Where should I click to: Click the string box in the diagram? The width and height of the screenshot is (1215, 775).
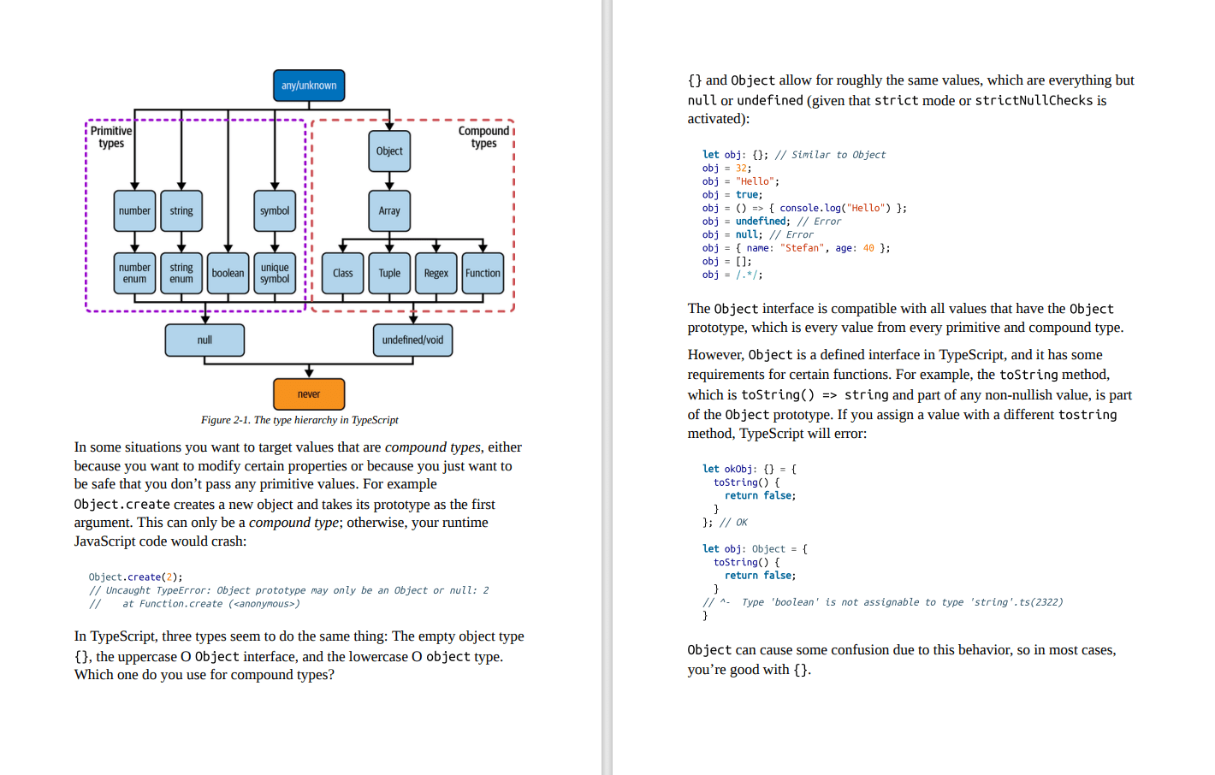coord(181,210)
